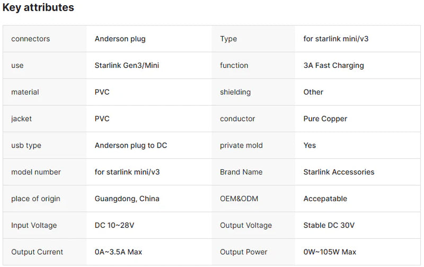Click the 'Starlink Gen3/Mini' use value

pyautogui.click(x=127, y=65)
